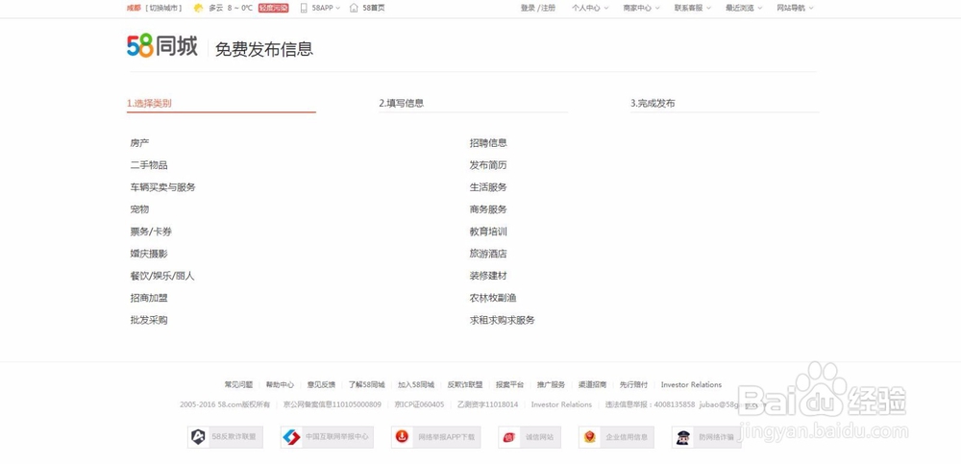Open the 报案平台 footer link
The height and width of the screenshot is (464, 961).
510,385
